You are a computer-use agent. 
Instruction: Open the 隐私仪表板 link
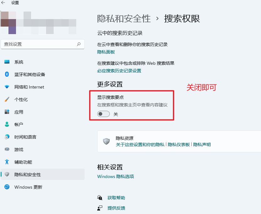(179, 145)
